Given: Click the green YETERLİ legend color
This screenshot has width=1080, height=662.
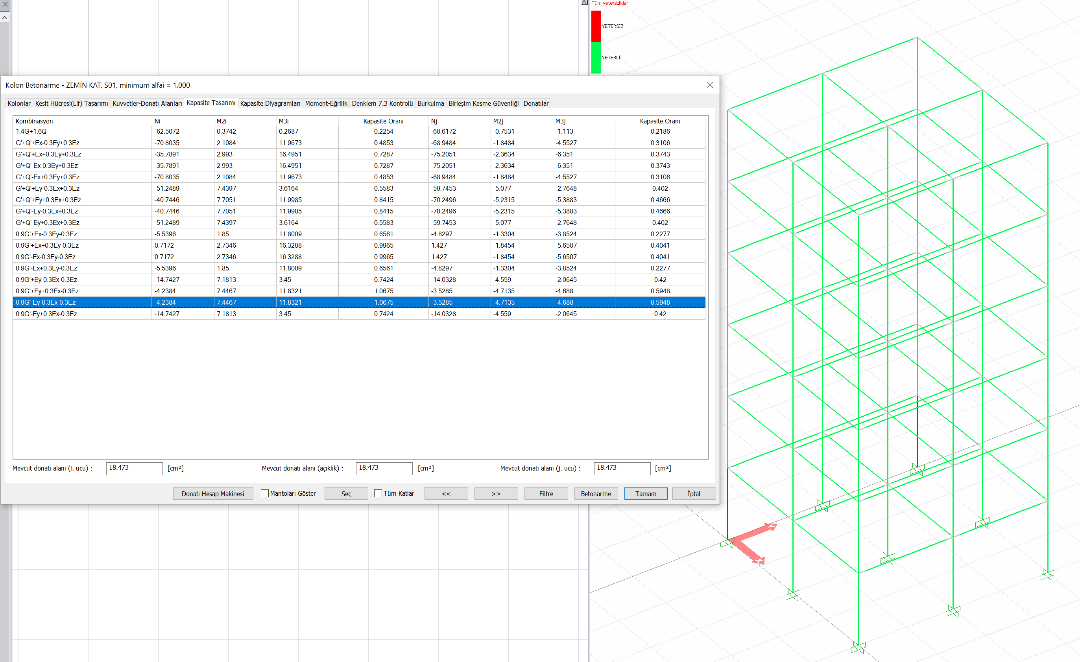Looking at the screenshot, I should (596, 57).
